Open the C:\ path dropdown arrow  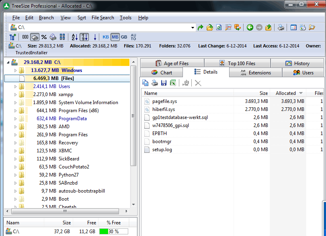(193, 27)
